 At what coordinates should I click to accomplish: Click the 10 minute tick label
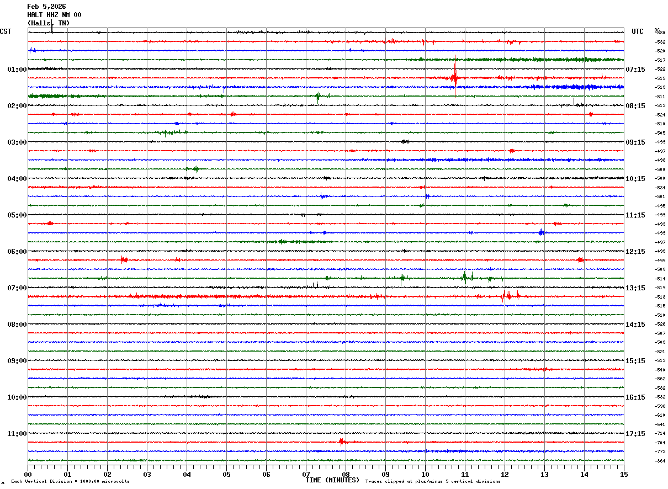coord(425,474)
